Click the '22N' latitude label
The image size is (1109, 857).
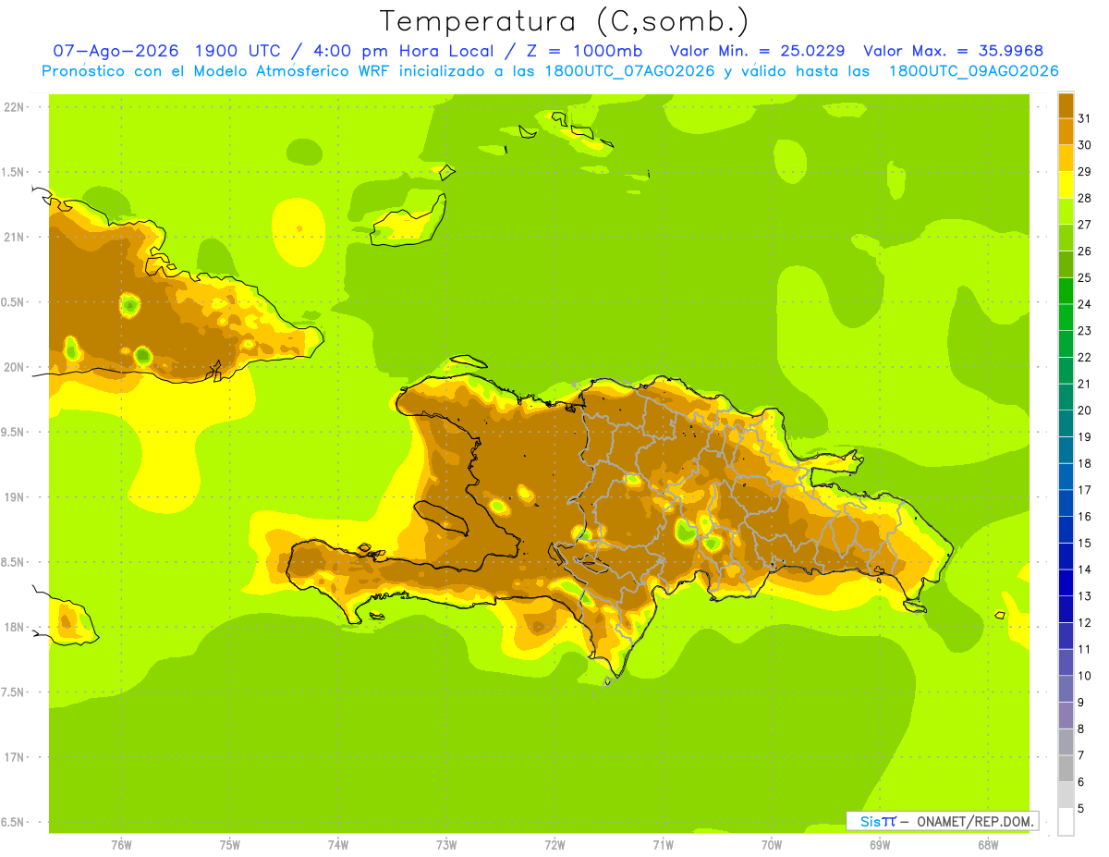(16, 107)
